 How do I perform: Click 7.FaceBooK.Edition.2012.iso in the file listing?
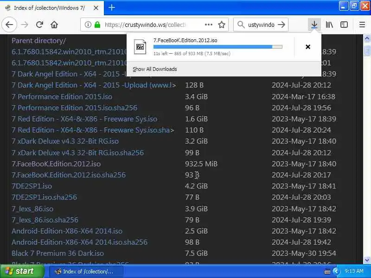(x=56, y=164)
